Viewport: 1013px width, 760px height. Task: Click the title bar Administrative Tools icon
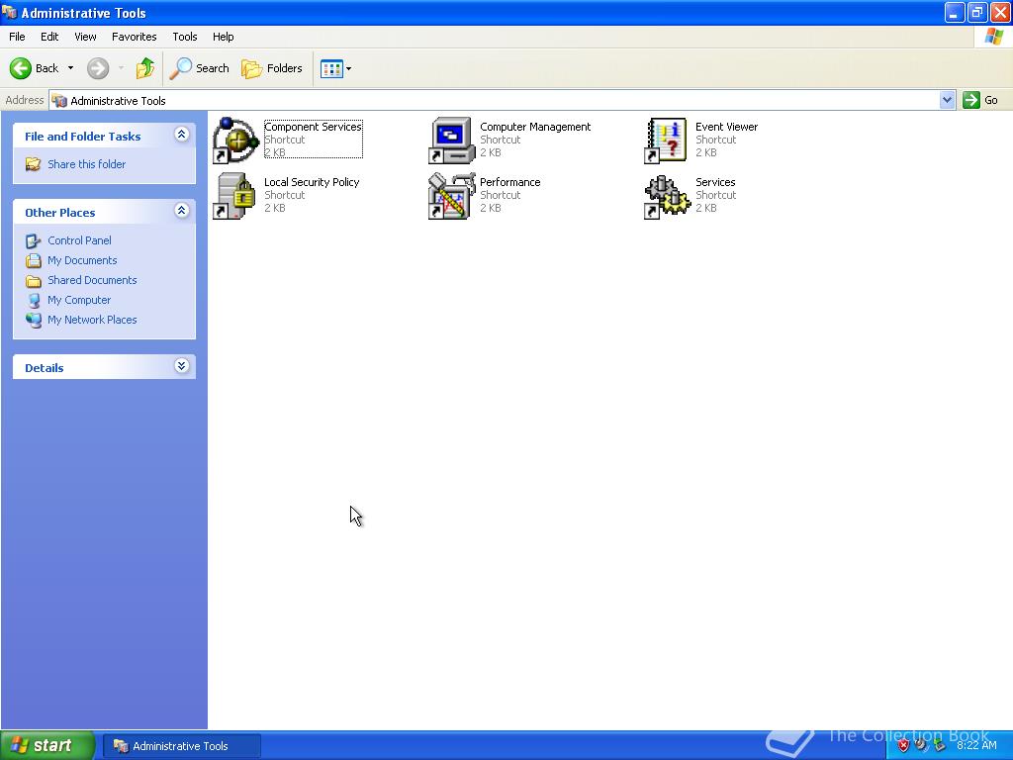(10, 12)
